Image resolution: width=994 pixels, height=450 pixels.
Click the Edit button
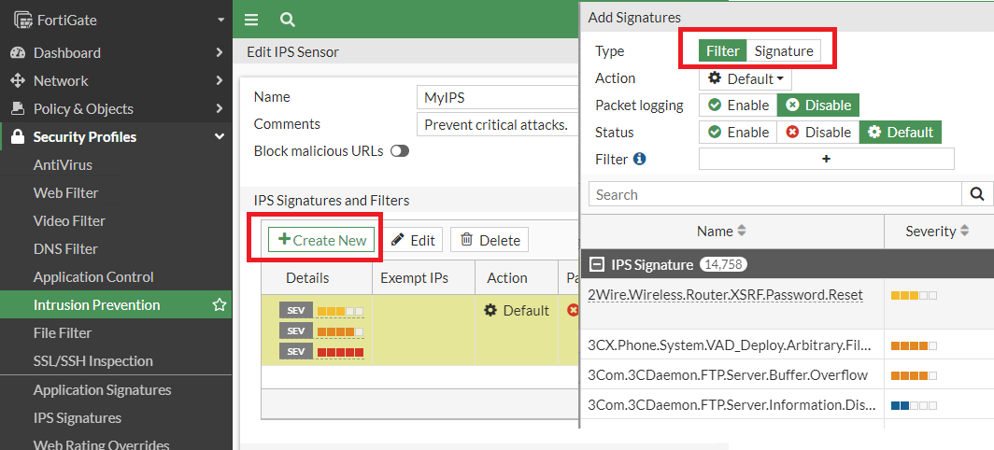pyautogui.click(x=413, y=240)
